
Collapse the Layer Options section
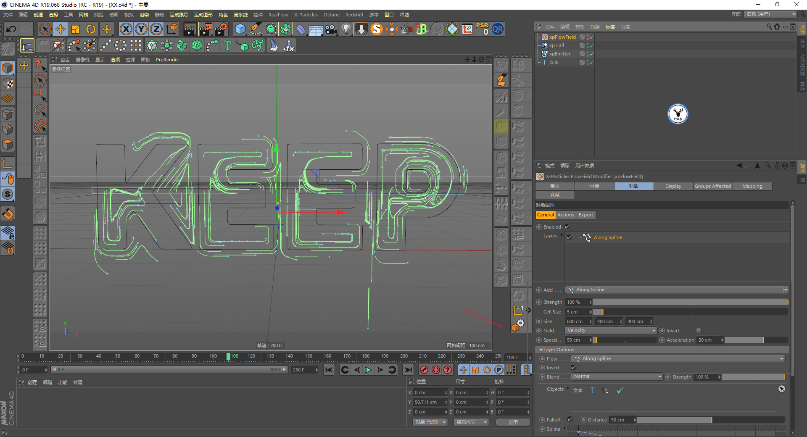pos(541,350)
